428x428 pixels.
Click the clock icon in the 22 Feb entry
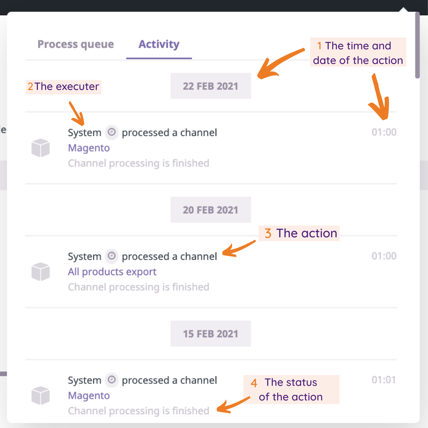point(112,132)
